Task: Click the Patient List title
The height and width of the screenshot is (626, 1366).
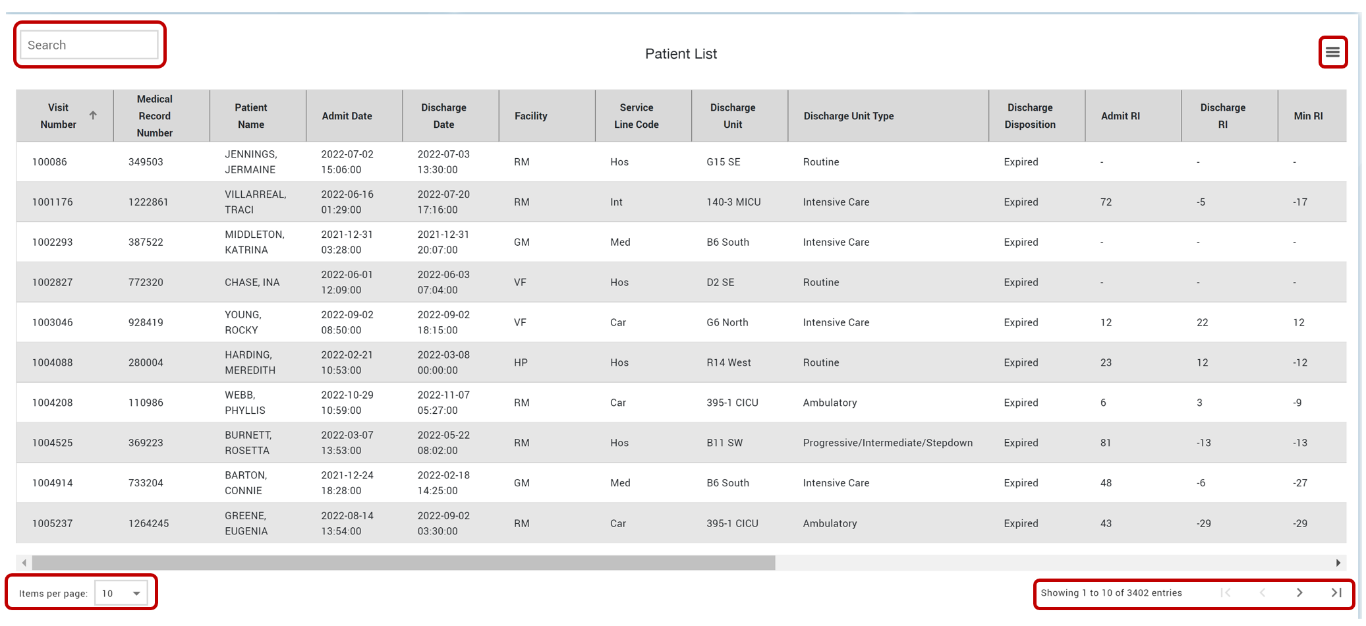Action: pyautogui.click(x=681, y=54)
